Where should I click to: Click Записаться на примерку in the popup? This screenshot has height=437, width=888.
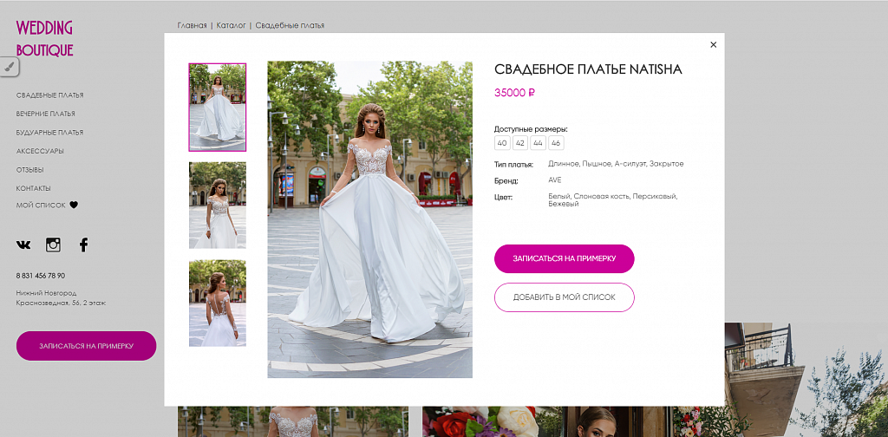(564, 258)
